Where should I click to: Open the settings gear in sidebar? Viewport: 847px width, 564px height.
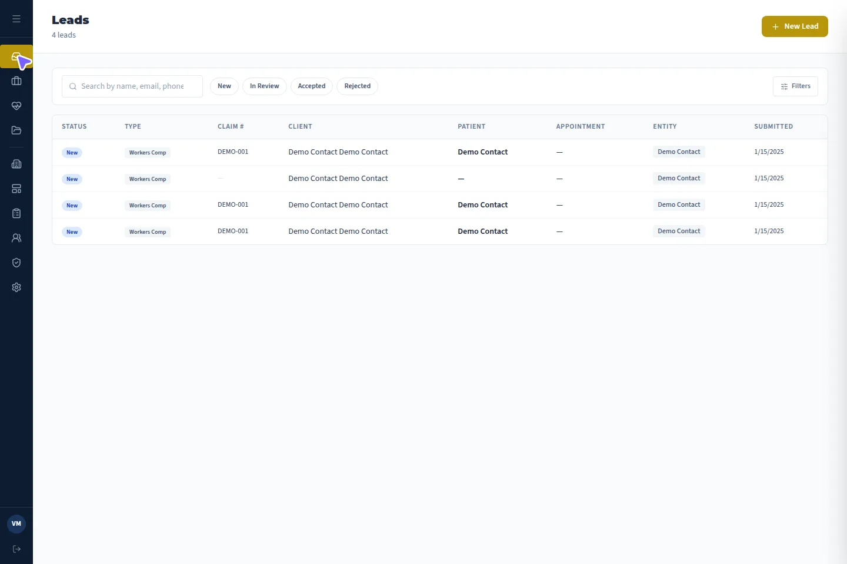click(16, 287)
